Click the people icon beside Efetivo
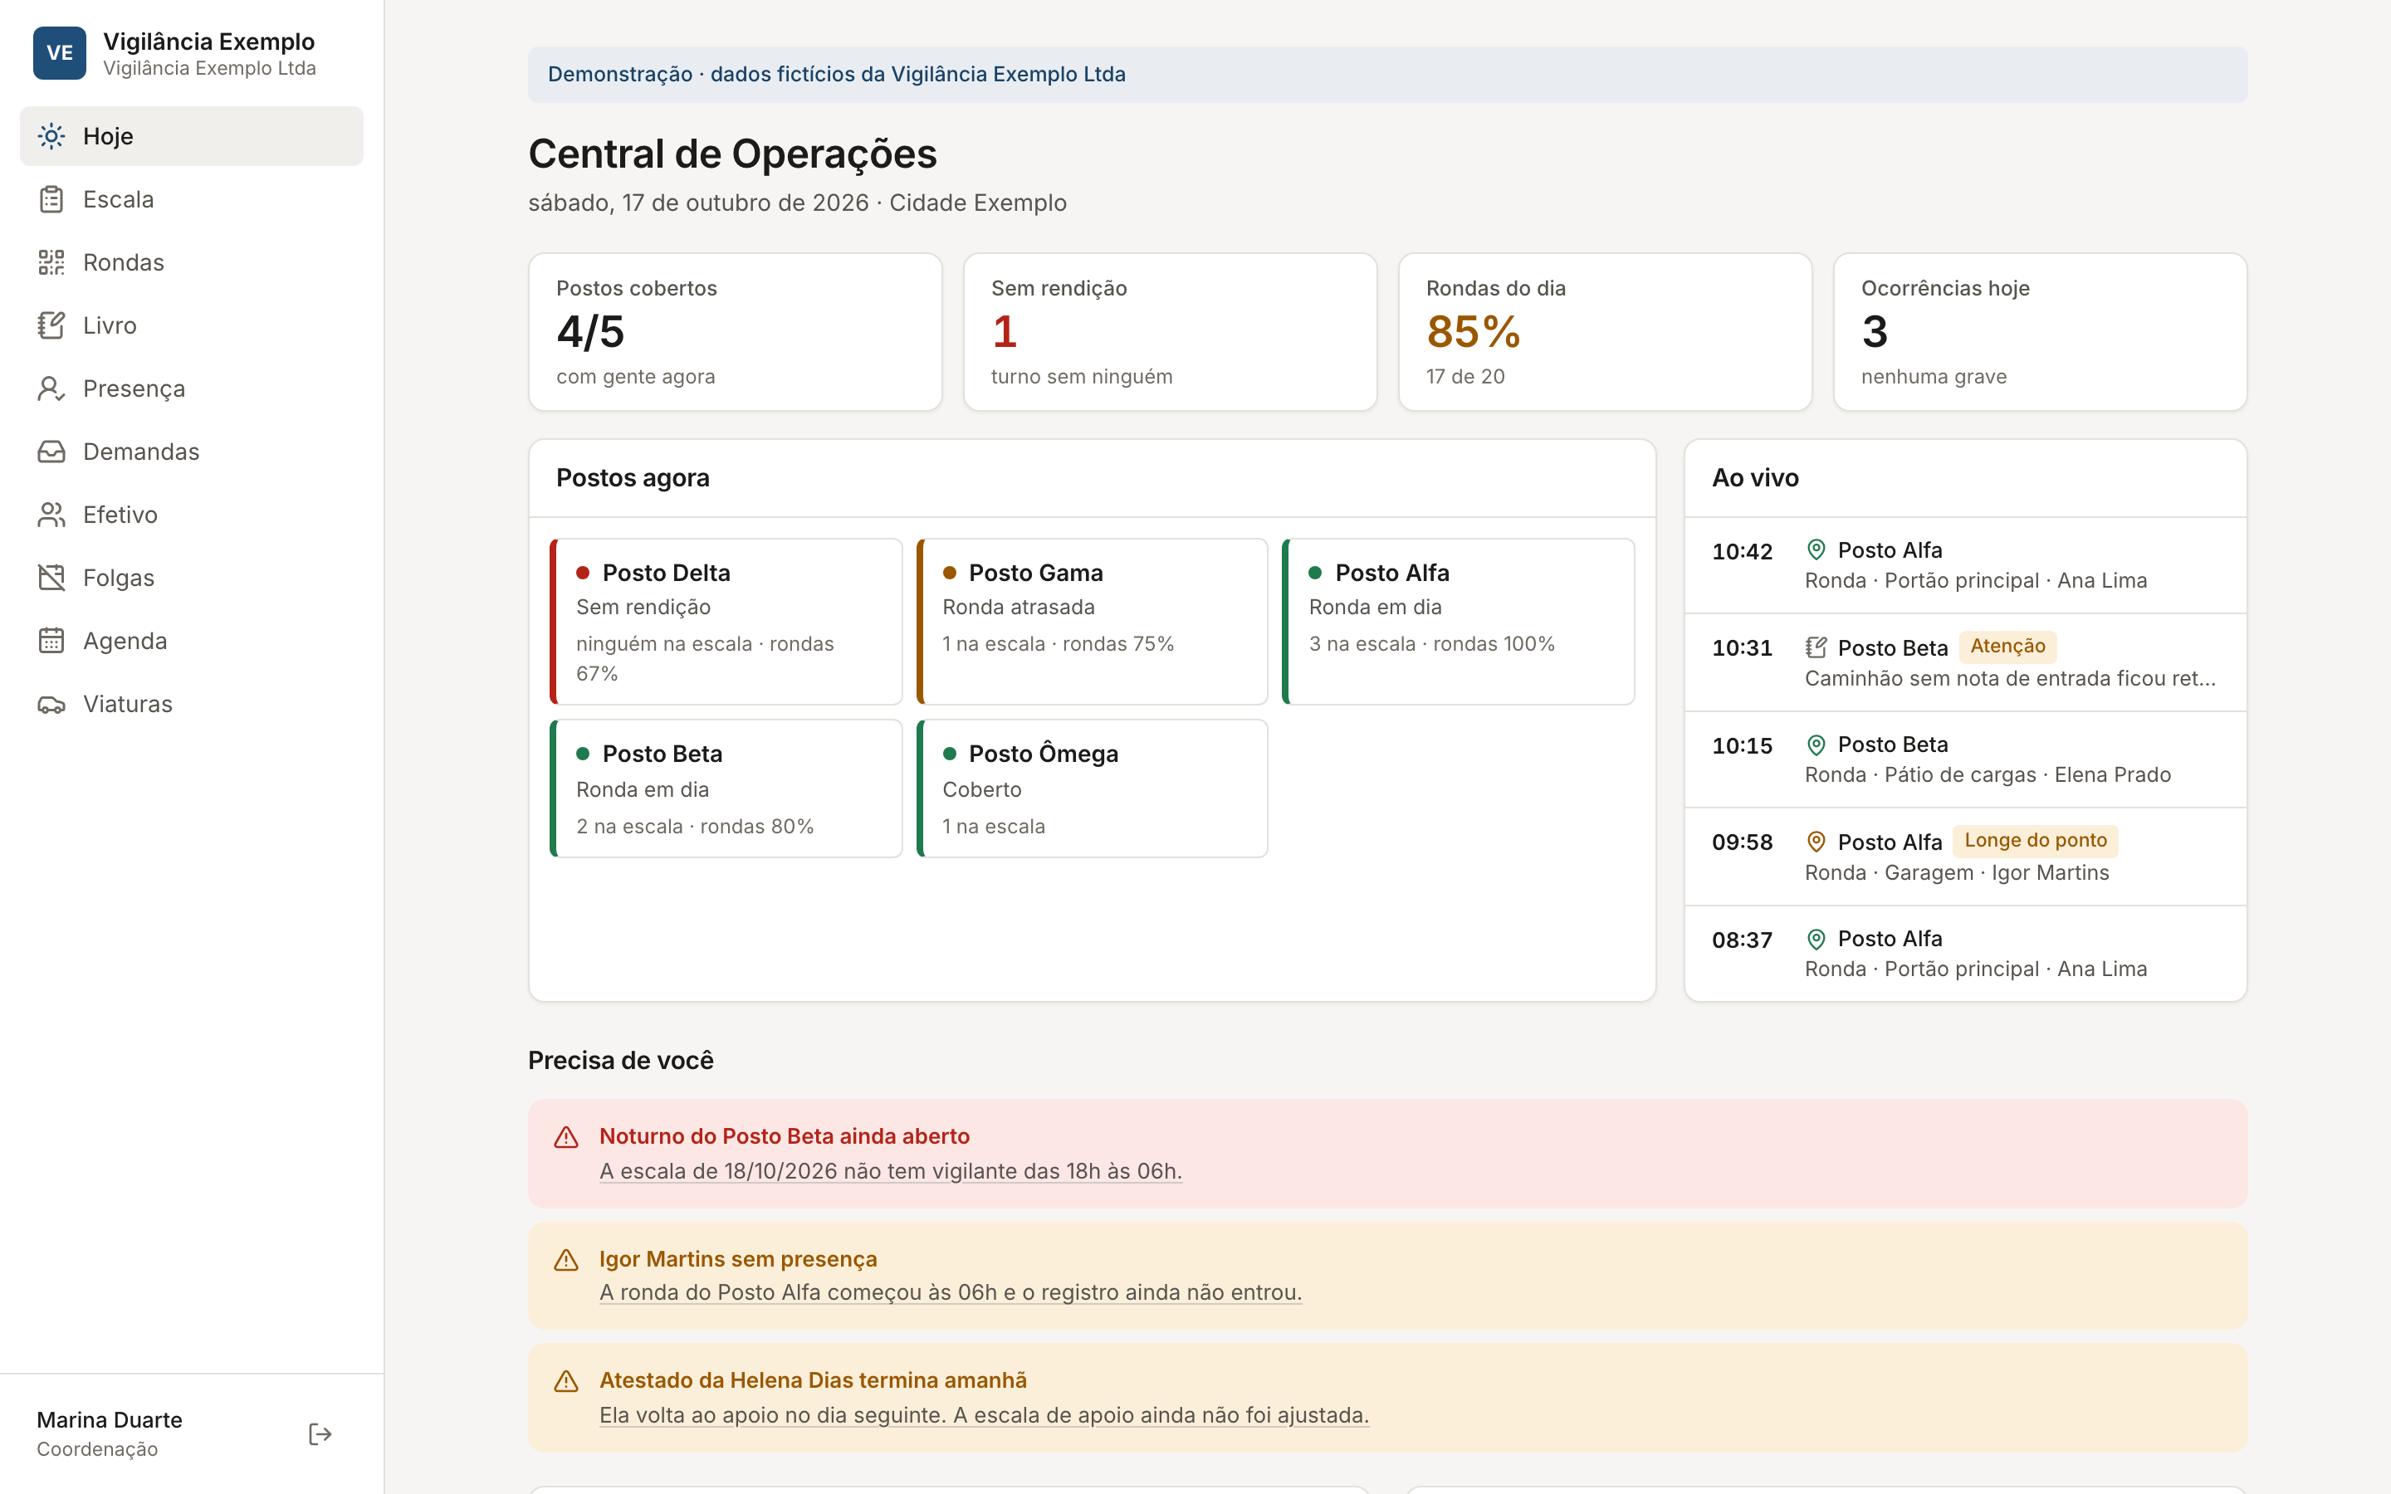The image size is (2391, 1494). pos(51,515)
